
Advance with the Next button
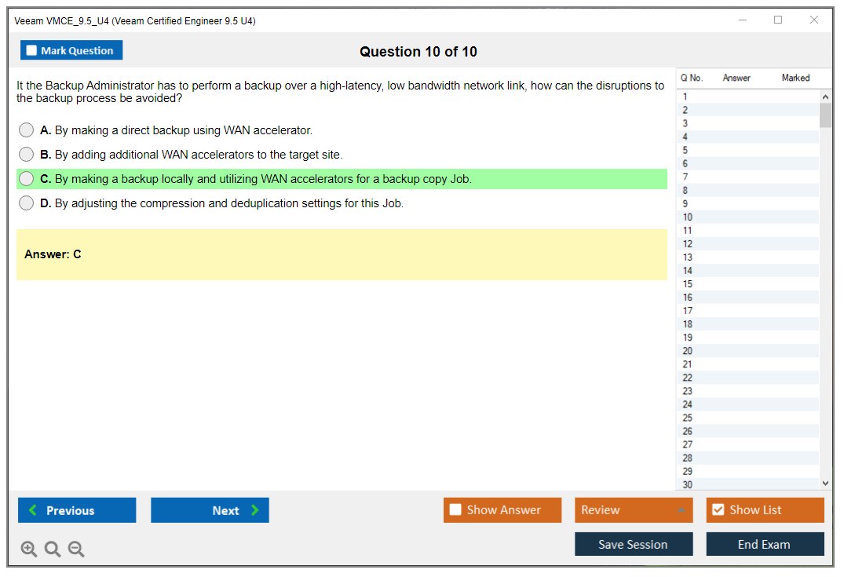[210, 510]
